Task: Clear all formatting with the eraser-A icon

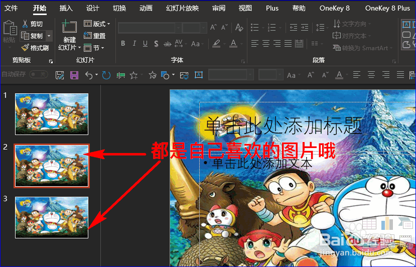Action: pos(239,27)
